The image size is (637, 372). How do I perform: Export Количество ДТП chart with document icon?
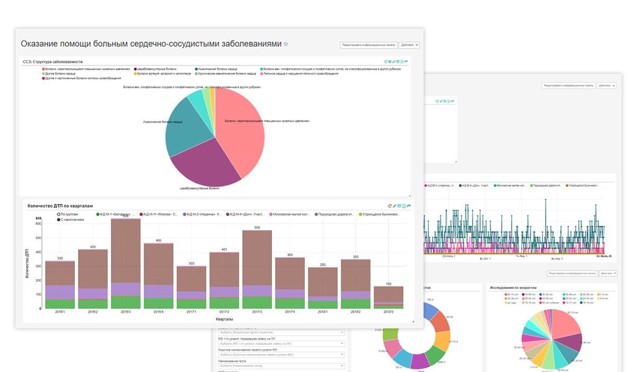click(x=403, y=206)
